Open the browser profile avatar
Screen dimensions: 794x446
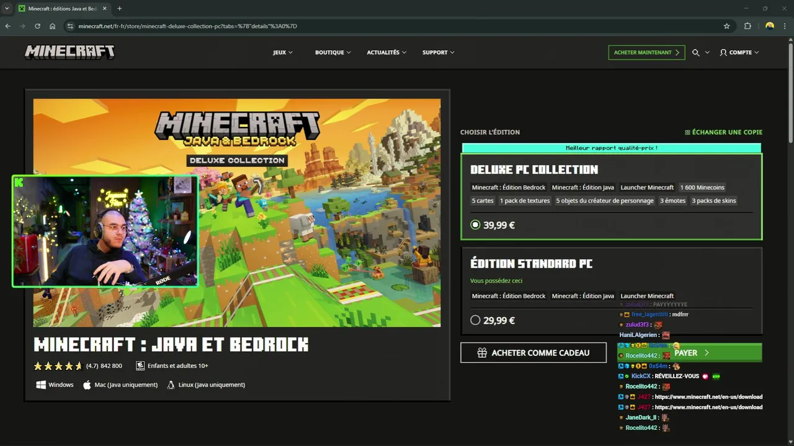(770, 26)
